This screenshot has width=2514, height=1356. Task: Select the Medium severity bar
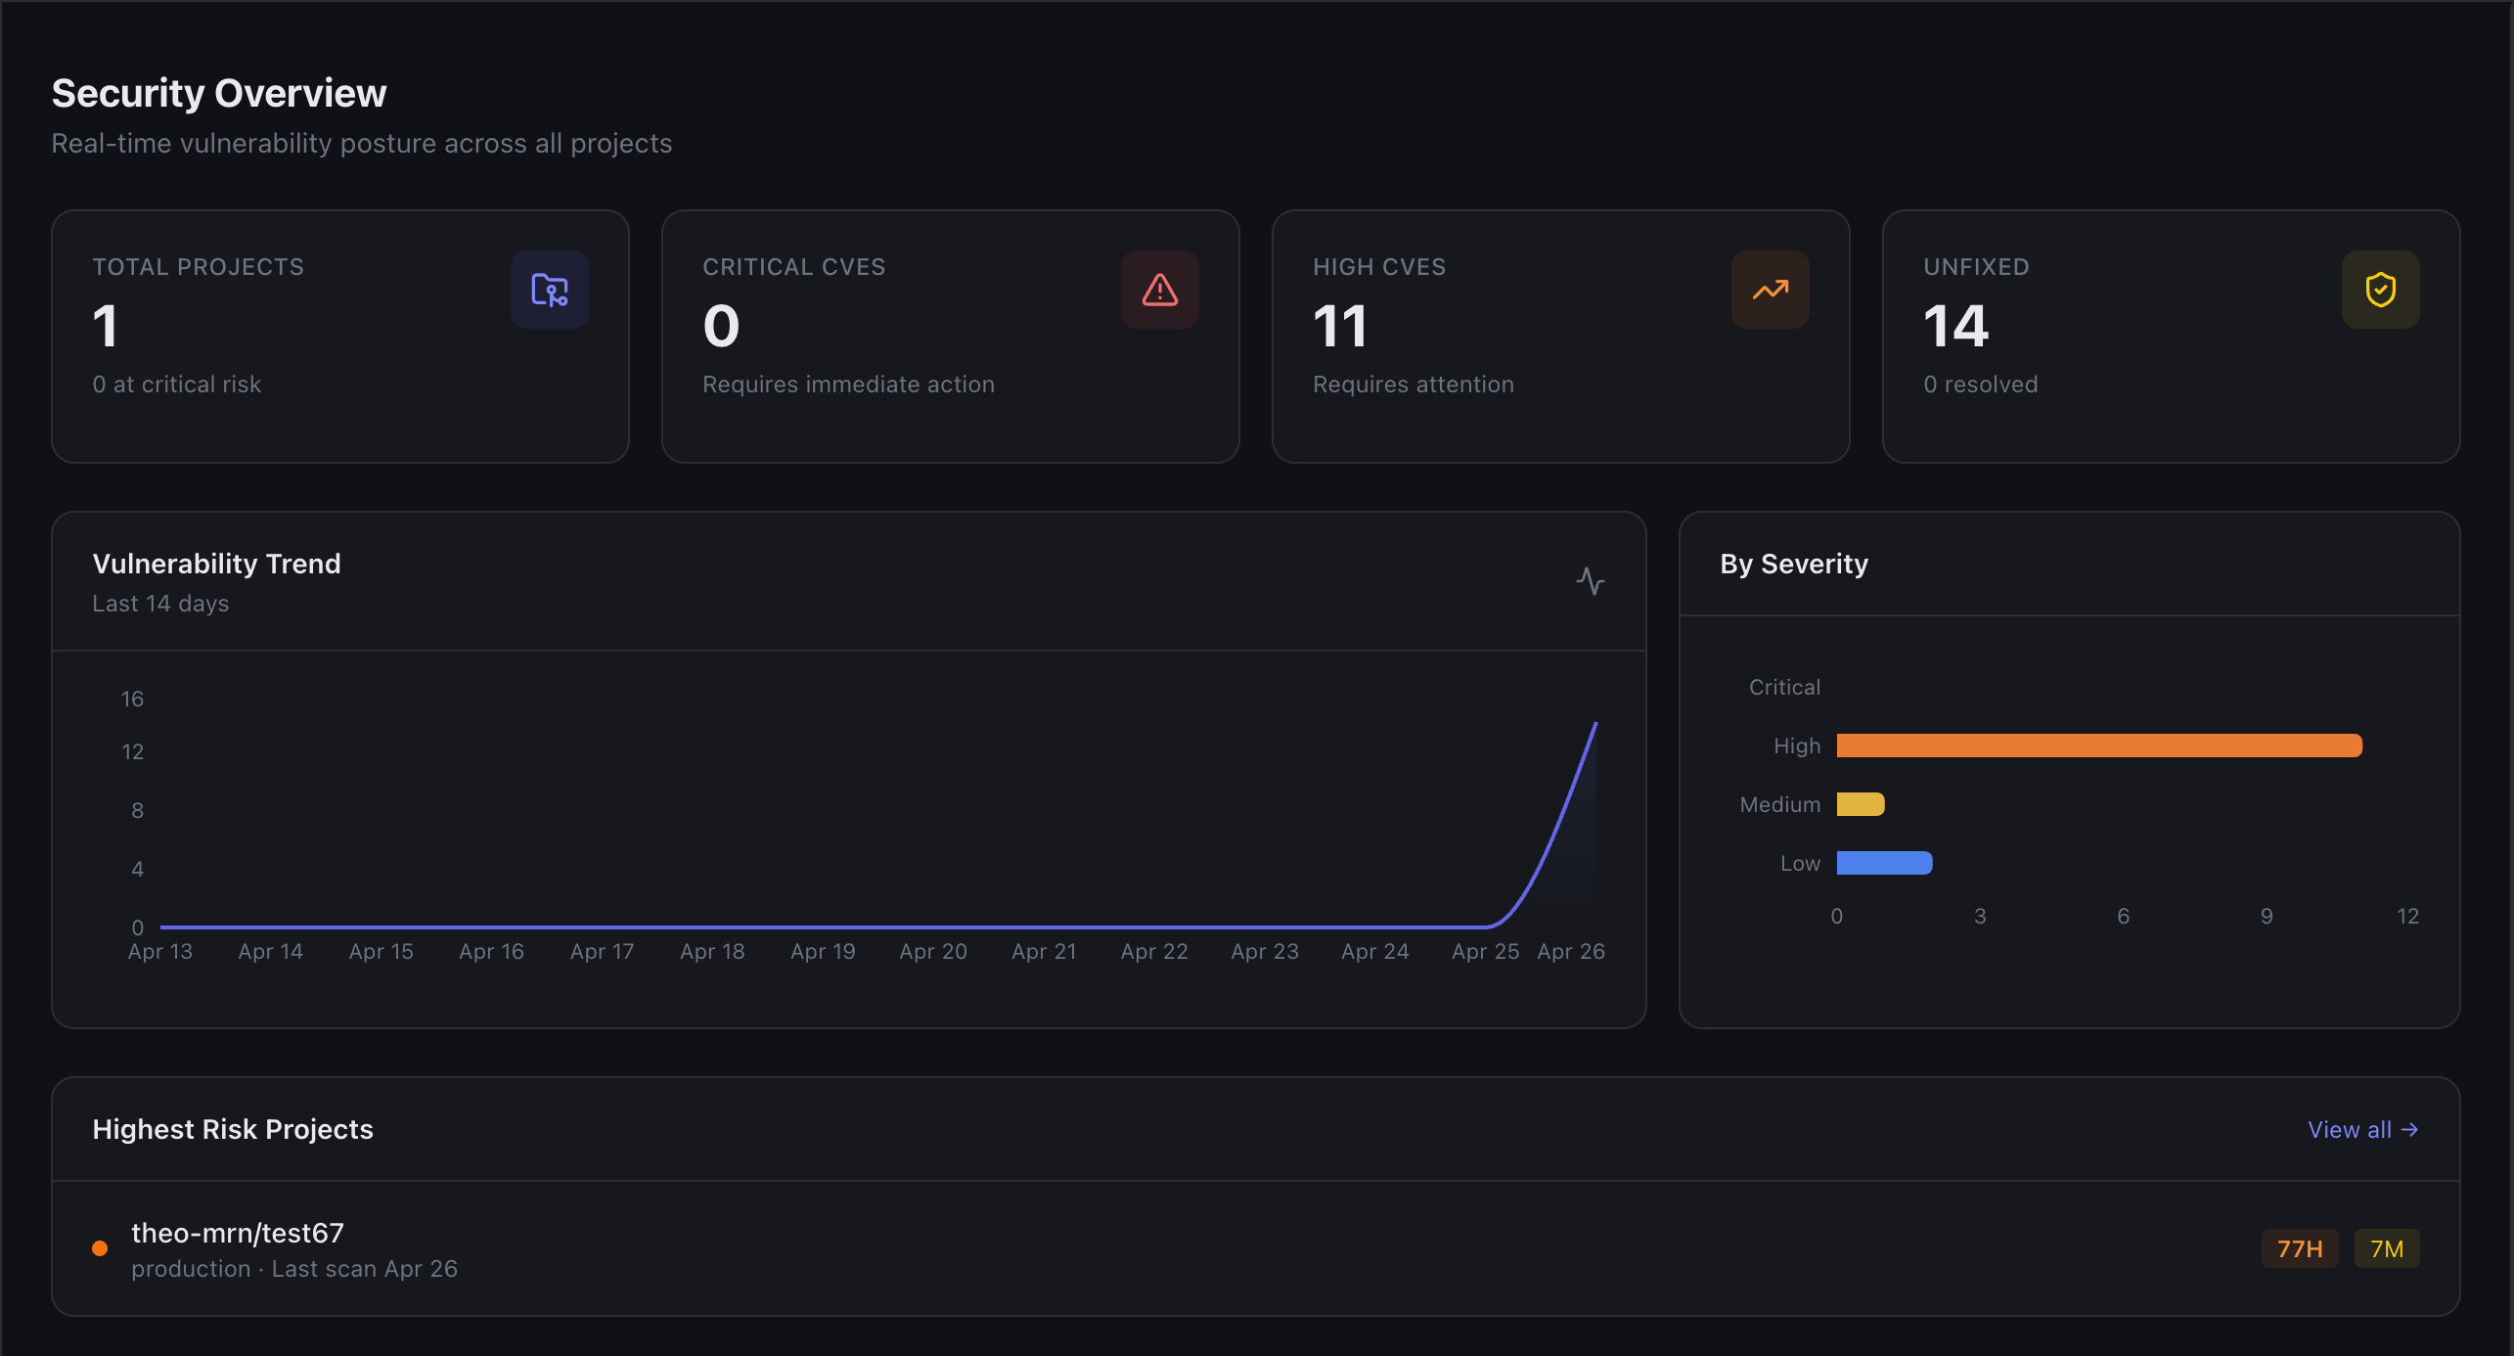(1859, 803)
